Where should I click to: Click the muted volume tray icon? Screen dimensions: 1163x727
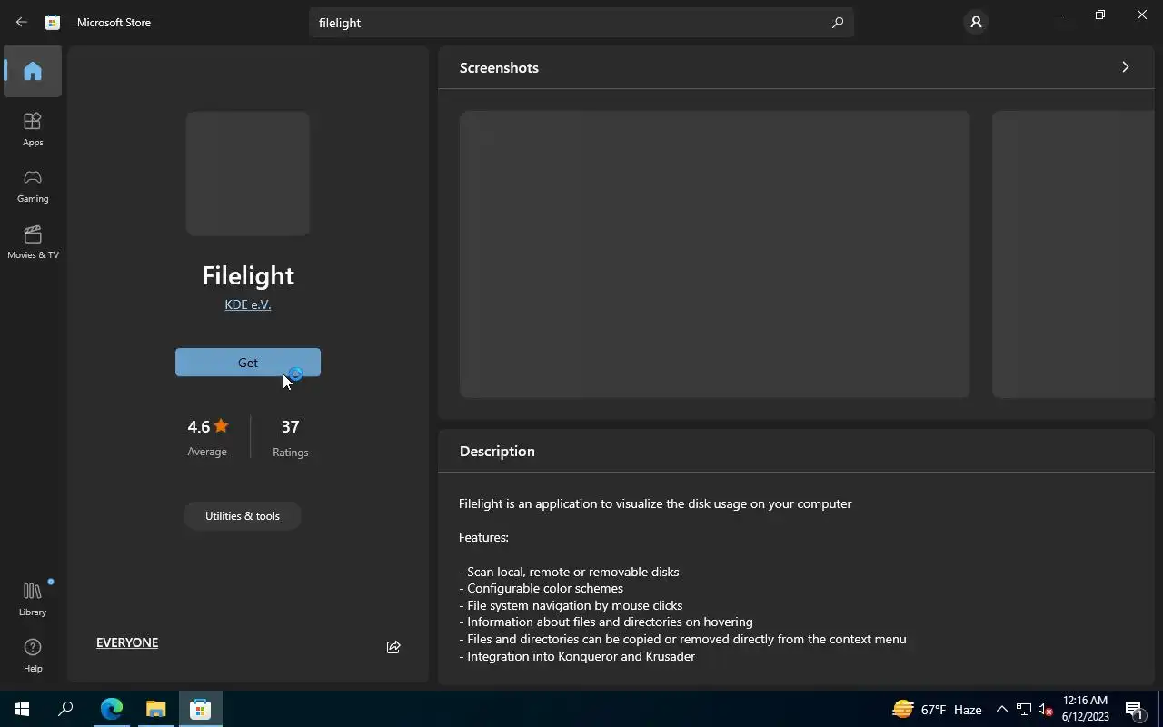tap(1046, 710)
